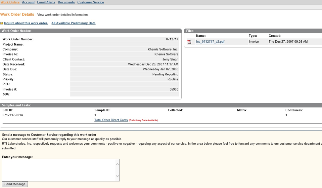Select the work order number 0712717 value
The image size is (322, 188).
point(172,39)
